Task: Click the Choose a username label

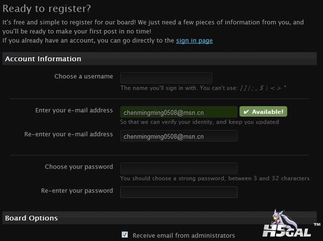Action: coord(83,77)
